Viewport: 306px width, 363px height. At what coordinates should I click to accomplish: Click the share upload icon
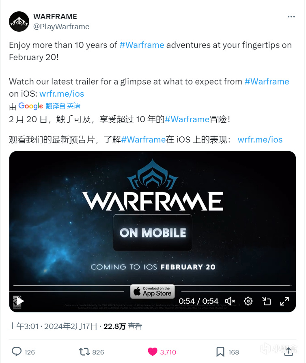tap(289, 352)
